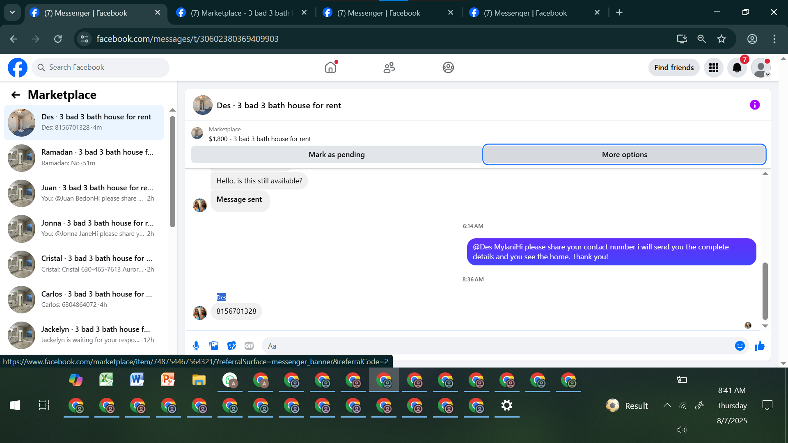Viewport: 788px width, 443px height.
Task: Open the tab search dropdown
Action: (12, 12)
